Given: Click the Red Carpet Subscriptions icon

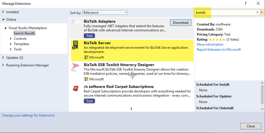Looking at the screenshot, I should (76, 88).
